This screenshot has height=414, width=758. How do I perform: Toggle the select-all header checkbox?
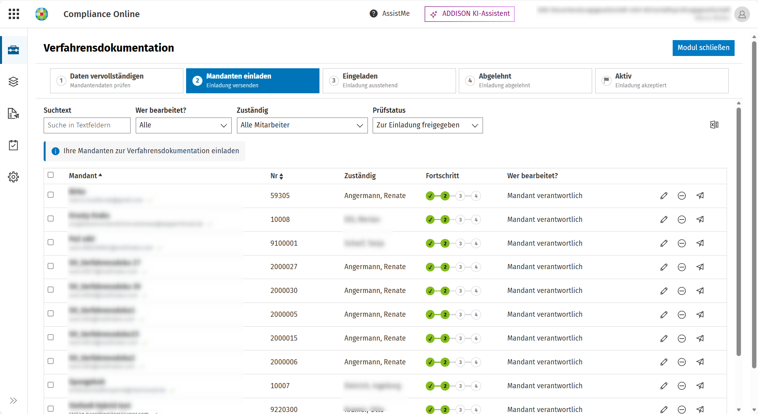click(x=51, y=175)
